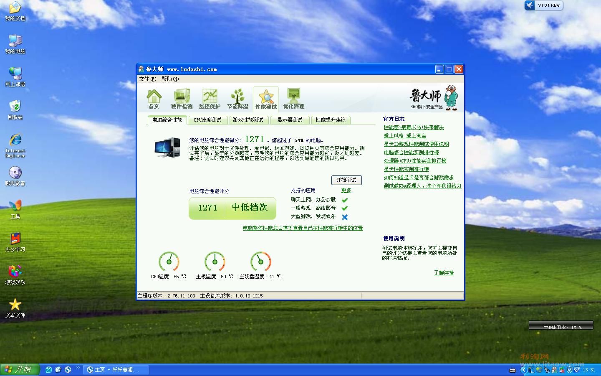This screenshot has height=376, width=601.
Task: Expand hidden system tray icons arrow
Action: [x=524, y=370]
